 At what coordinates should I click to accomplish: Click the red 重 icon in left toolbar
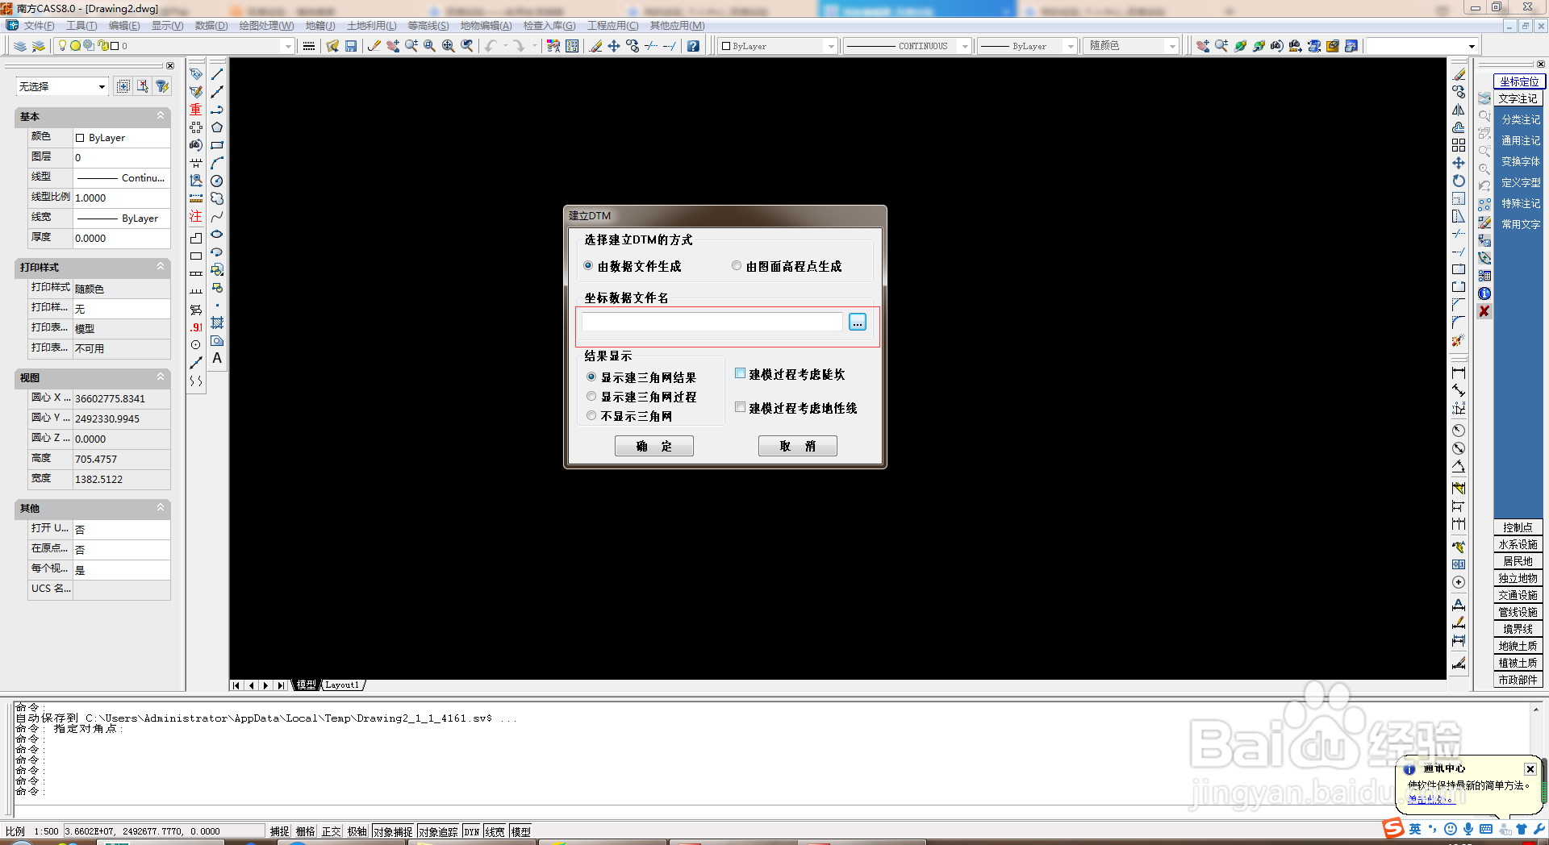196,110
